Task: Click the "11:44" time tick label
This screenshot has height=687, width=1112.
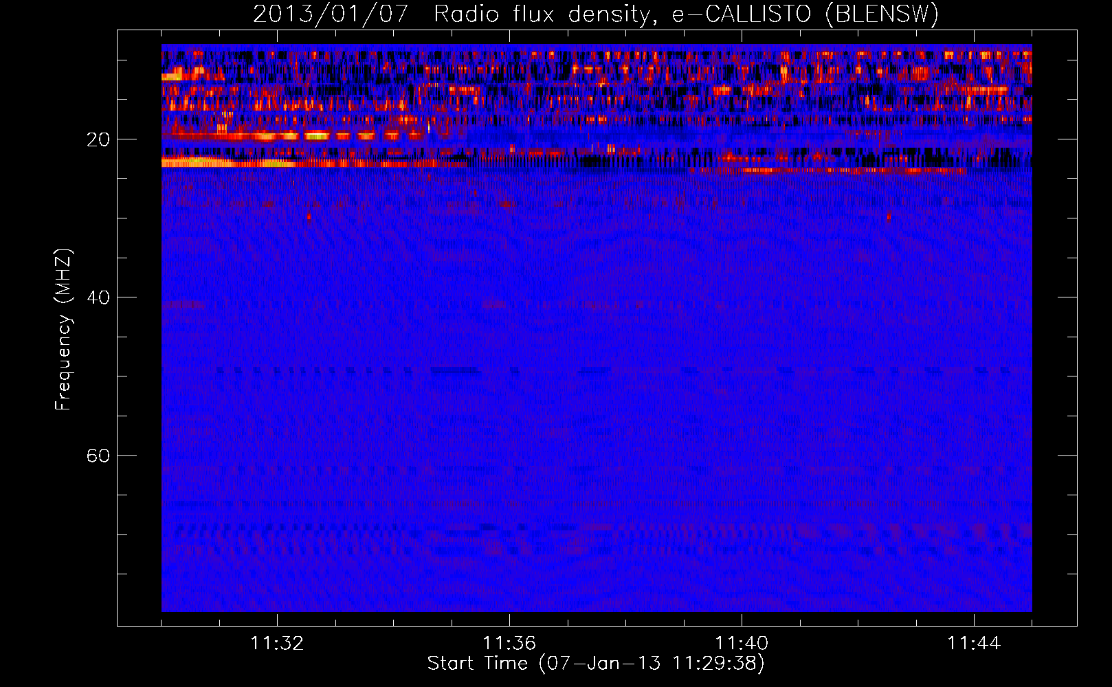Action: point(974,643)
